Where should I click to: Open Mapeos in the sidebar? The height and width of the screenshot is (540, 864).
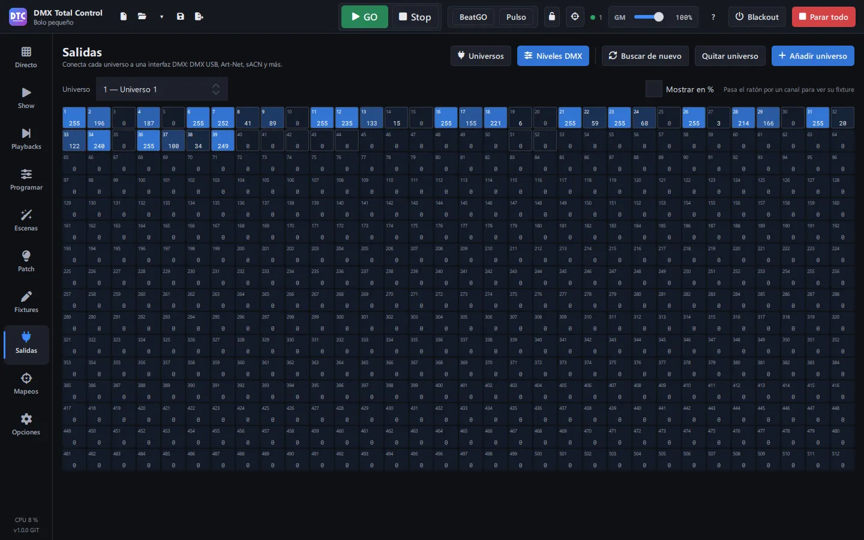[x=26, y=384]
